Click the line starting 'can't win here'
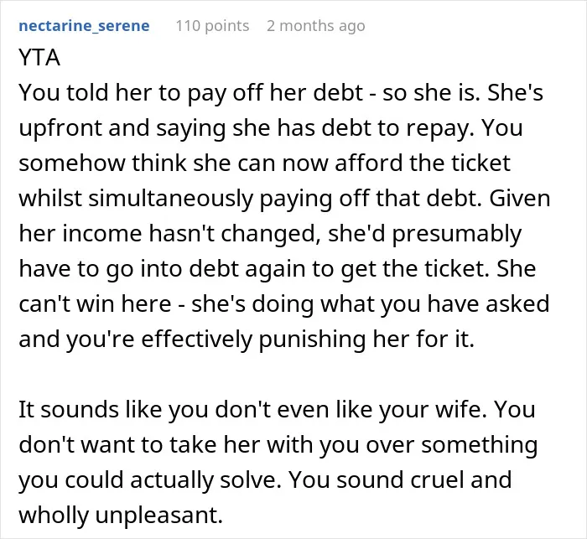The width and height of the screenshot is (587, 539). point(284,303)
